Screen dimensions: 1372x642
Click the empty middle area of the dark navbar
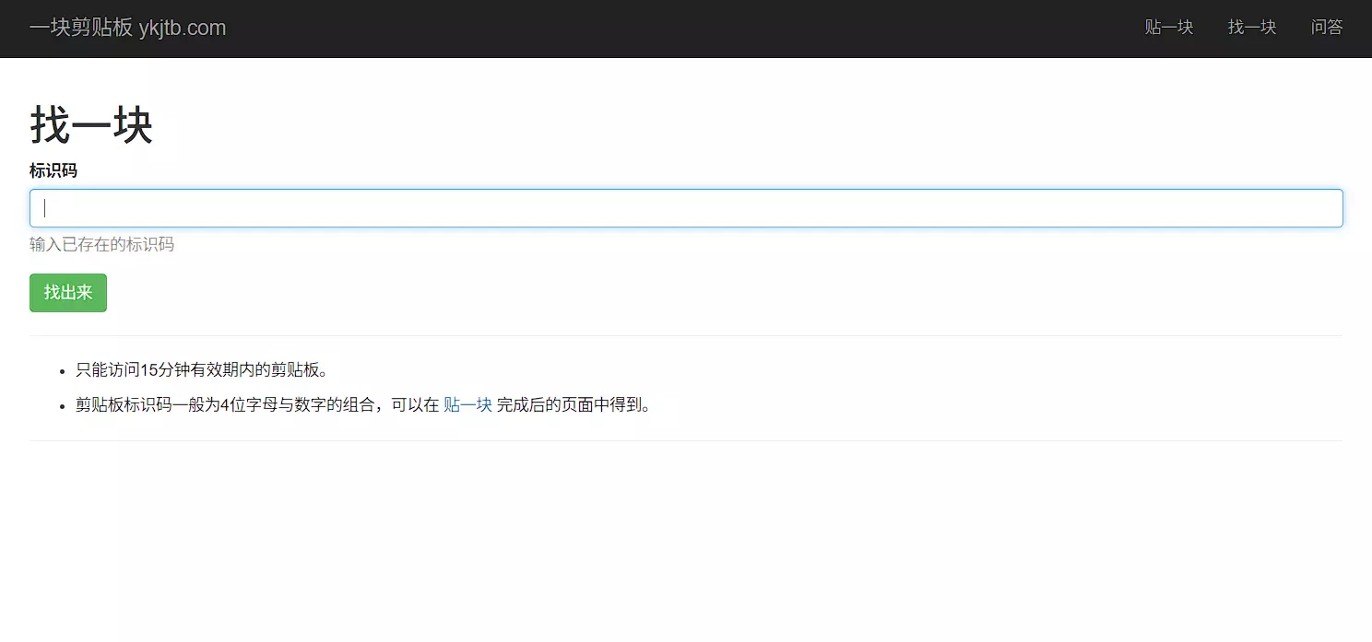click(x=682, y=28)
